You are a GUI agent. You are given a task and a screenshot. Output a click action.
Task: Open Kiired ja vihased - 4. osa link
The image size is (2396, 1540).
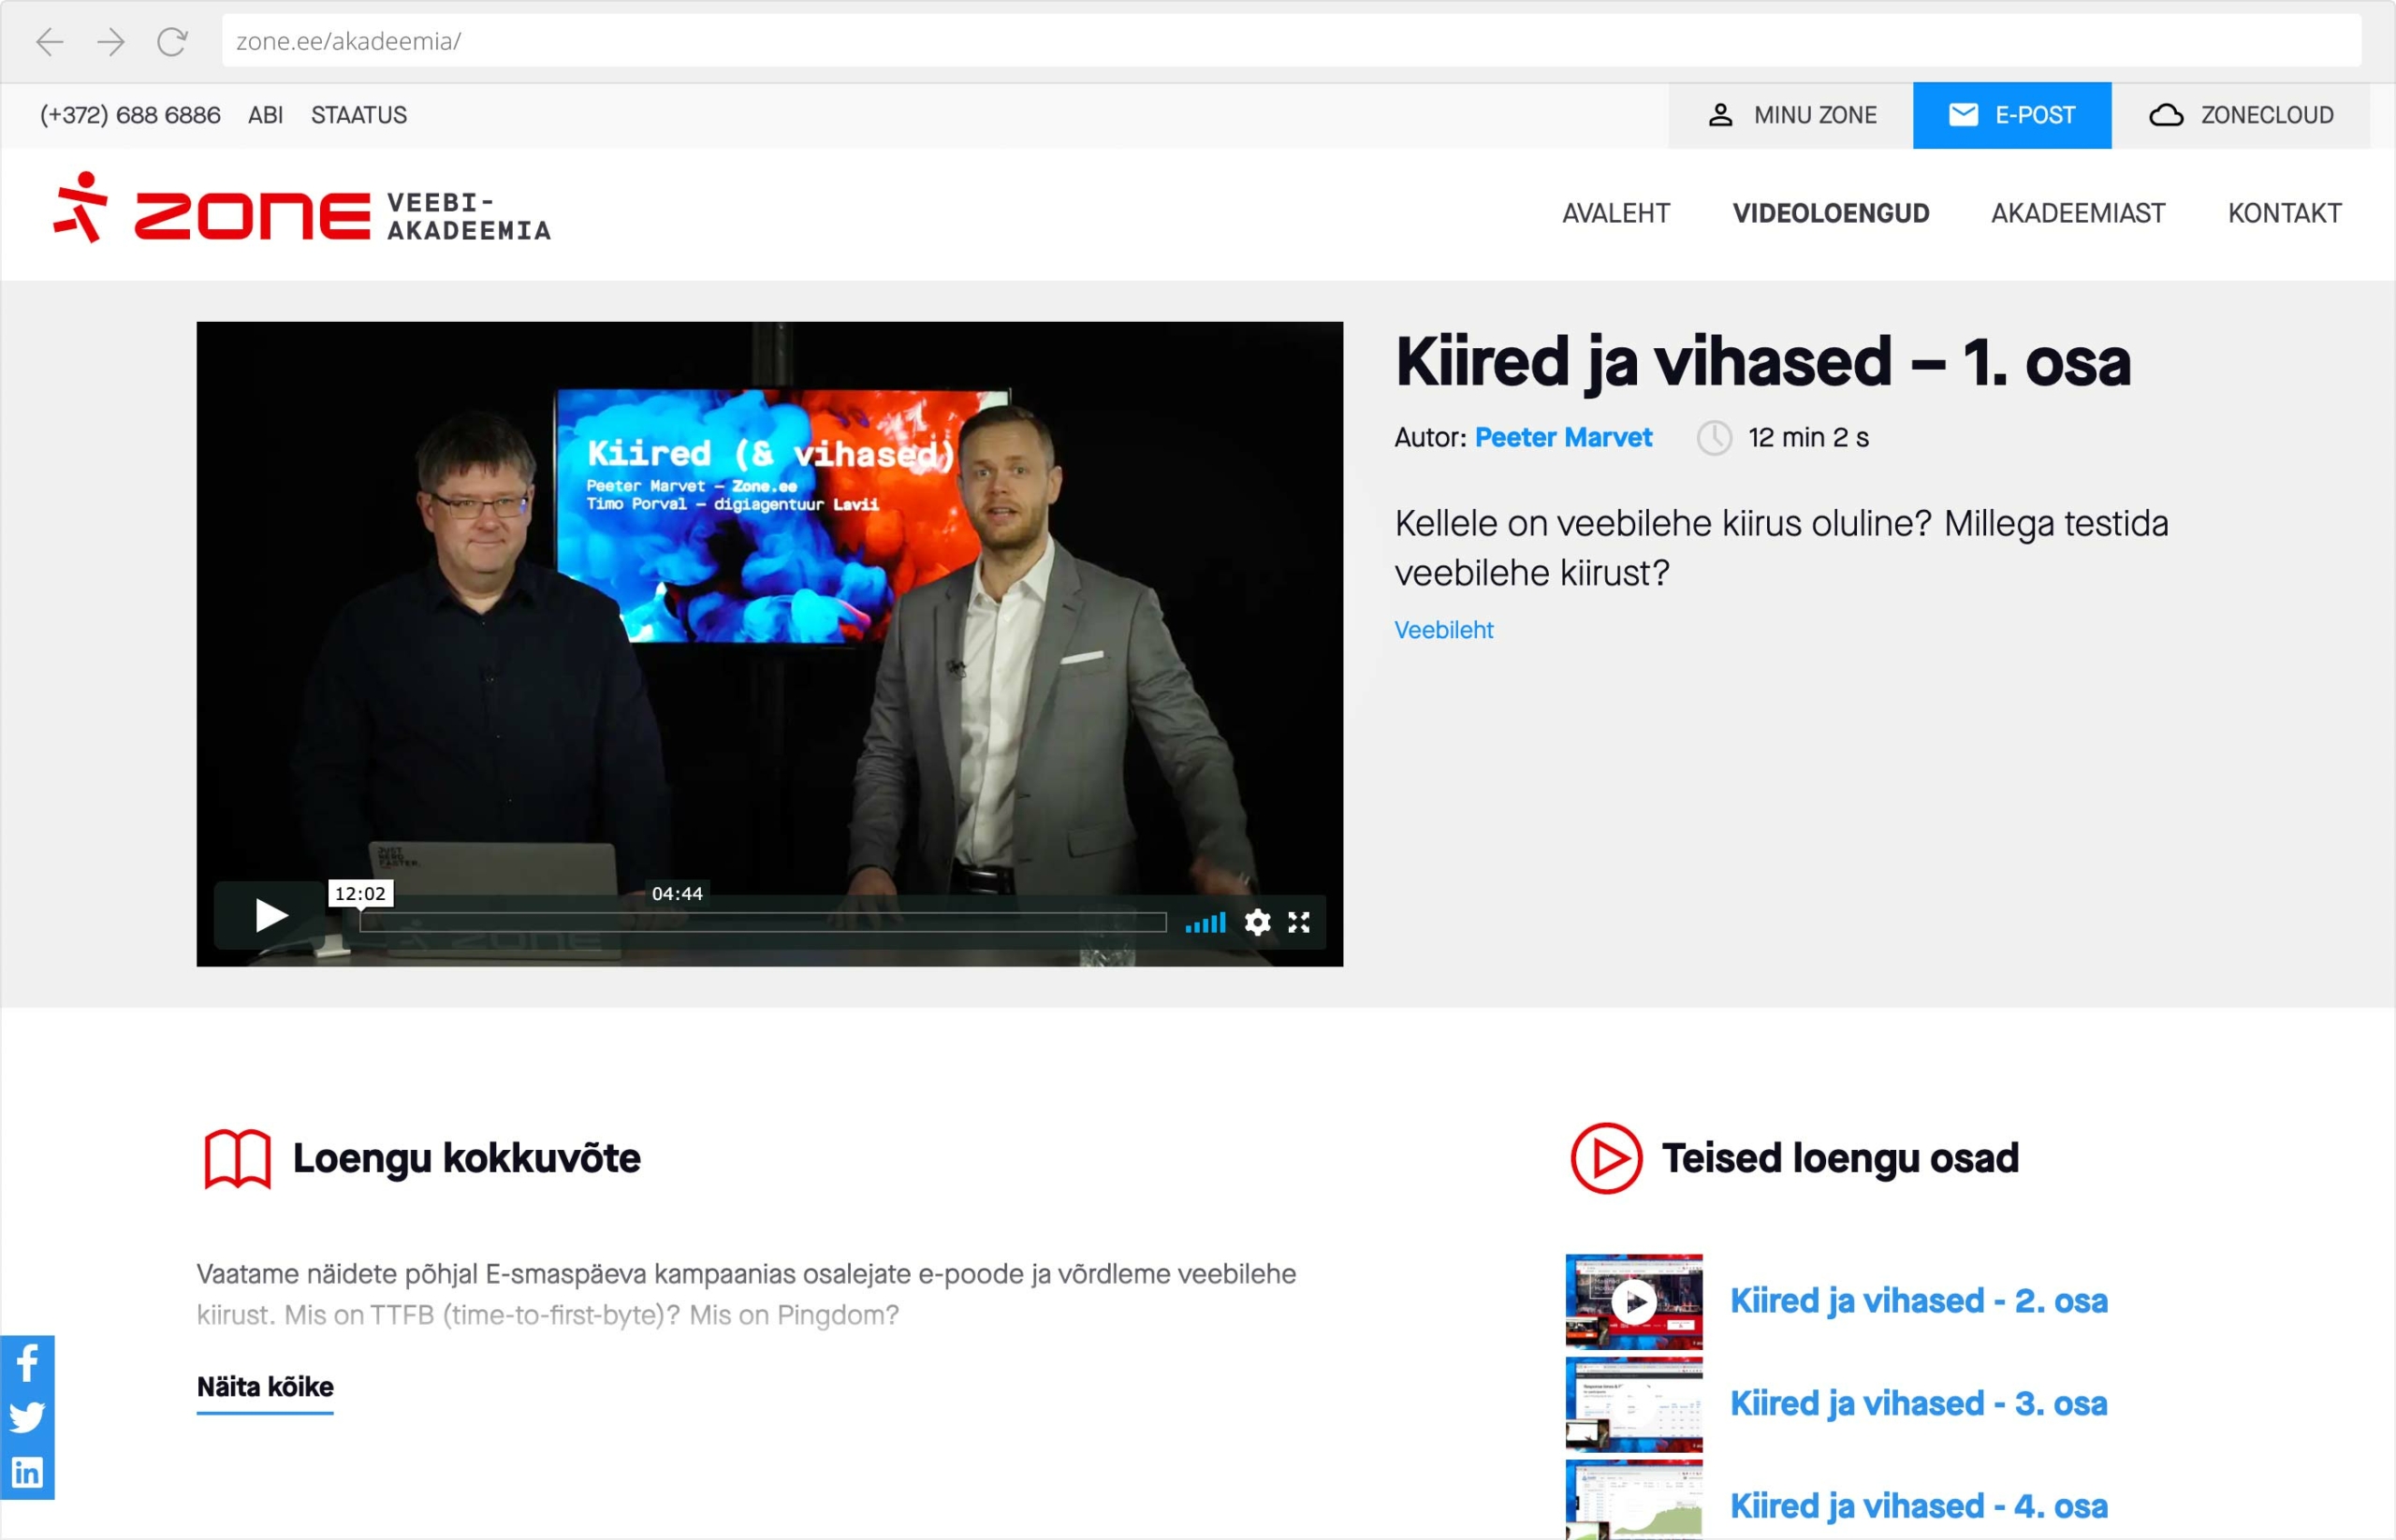[x=1919, y=1506]
